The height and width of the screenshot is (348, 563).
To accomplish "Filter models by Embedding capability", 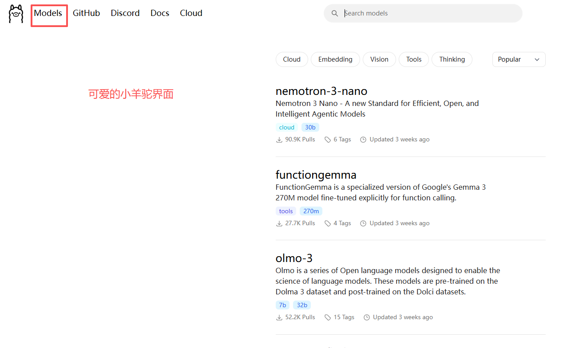I will click(335, 59).
